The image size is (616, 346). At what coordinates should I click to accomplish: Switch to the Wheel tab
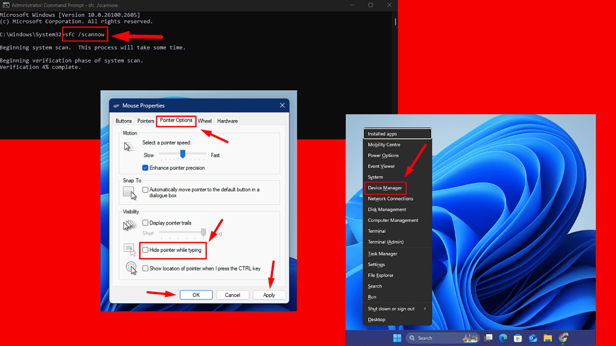(205, 121)
